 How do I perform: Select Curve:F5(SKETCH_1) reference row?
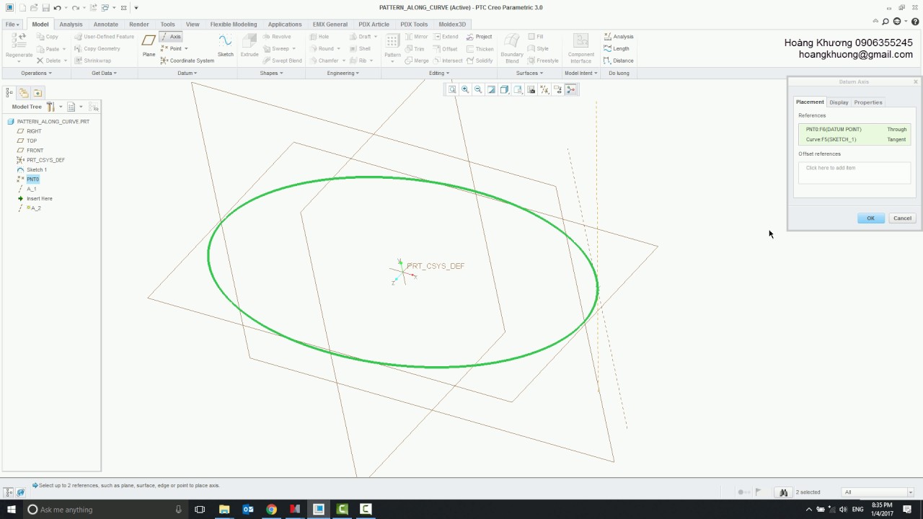854,140
